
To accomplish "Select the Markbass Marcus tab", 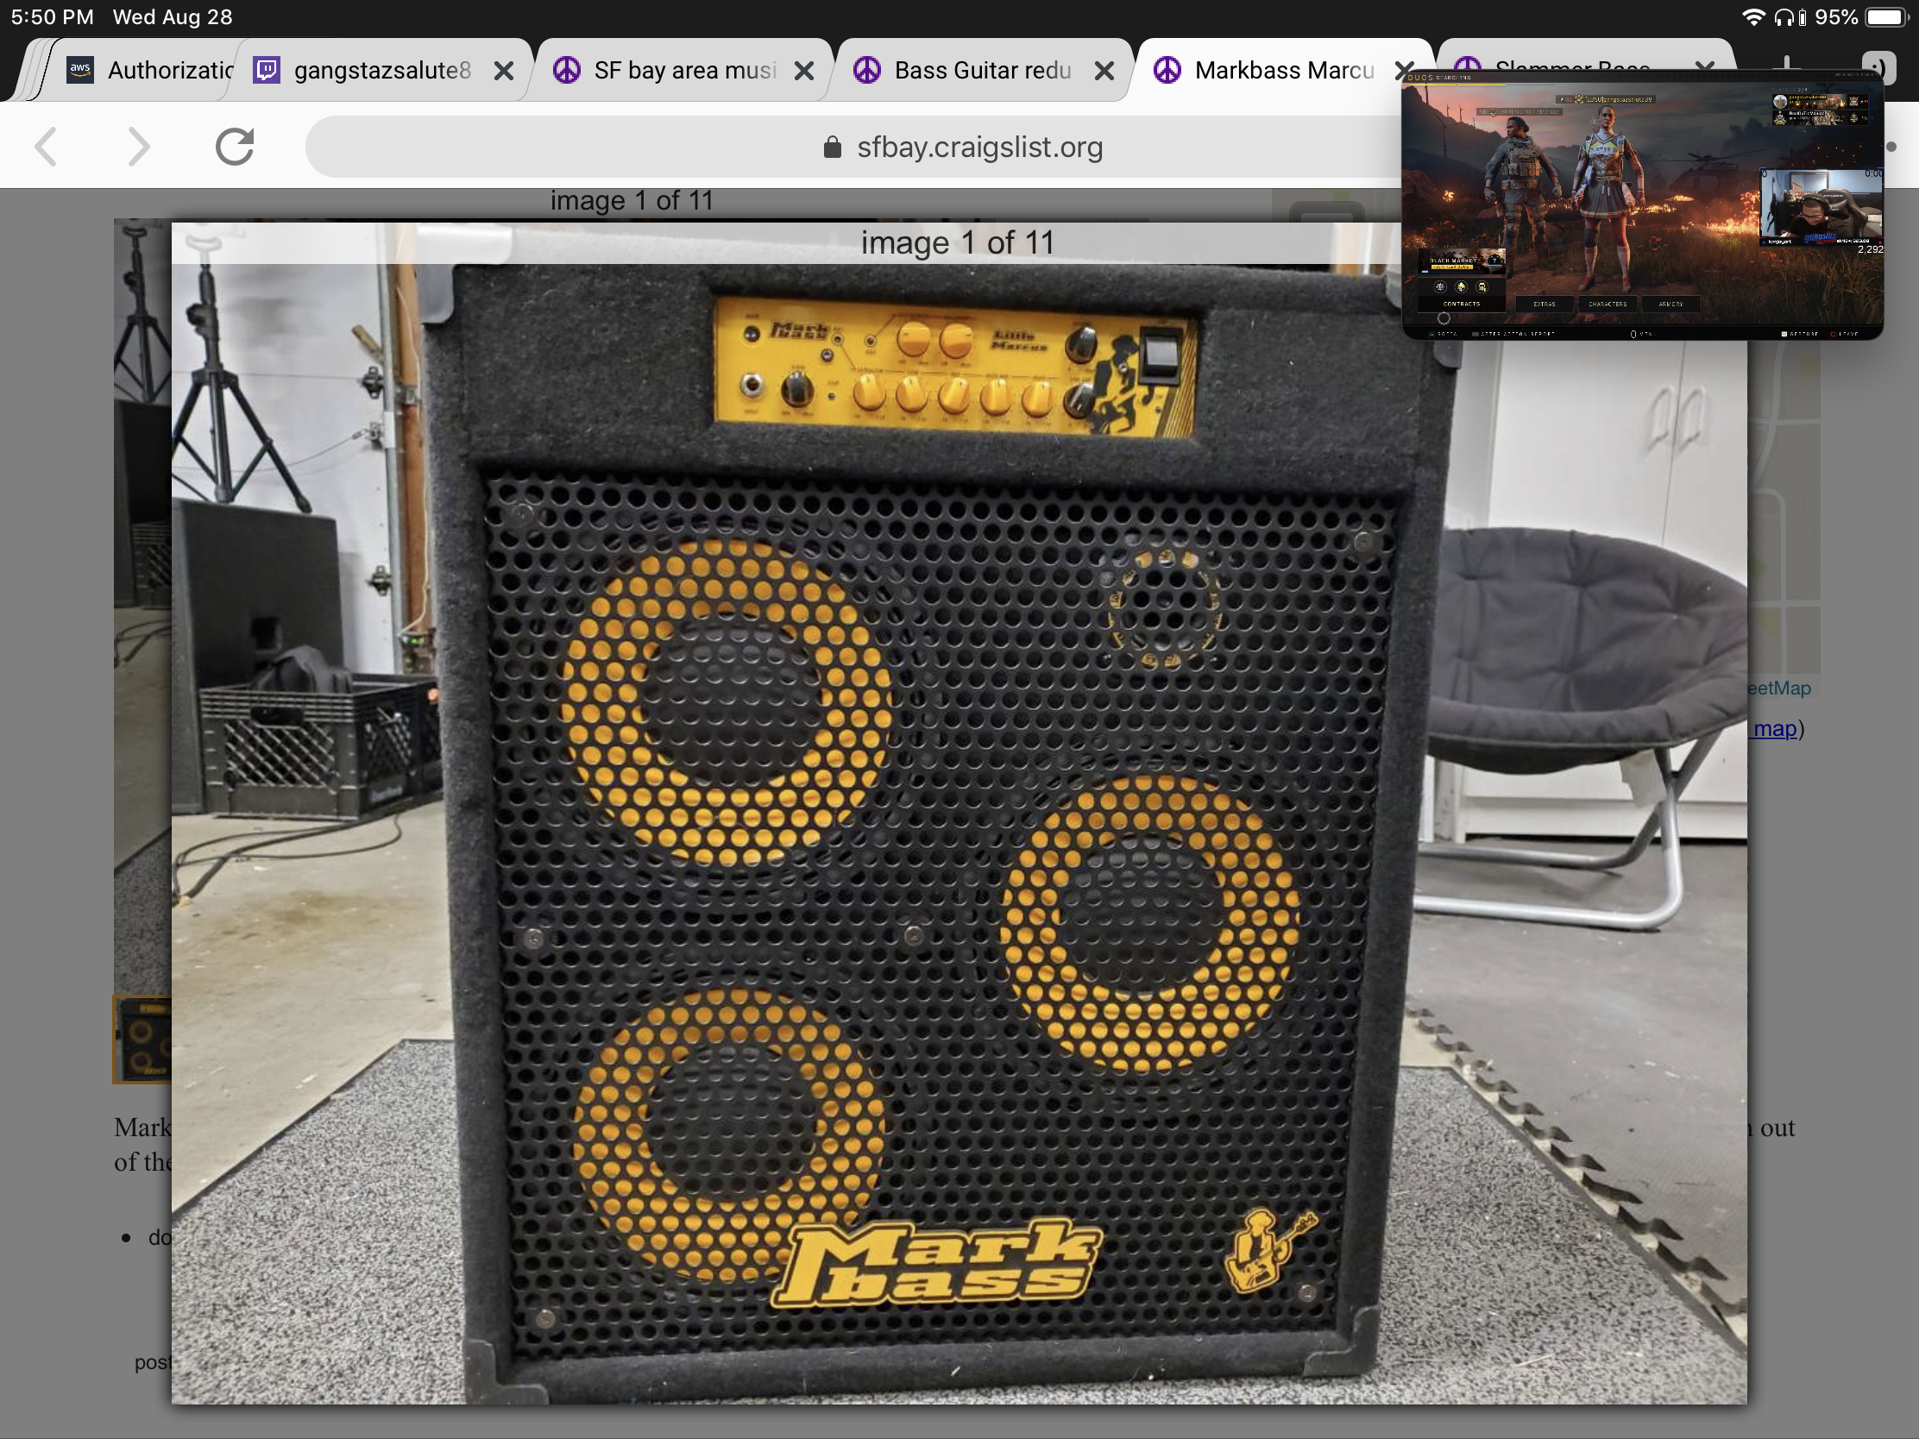I will click(1284, 69).
